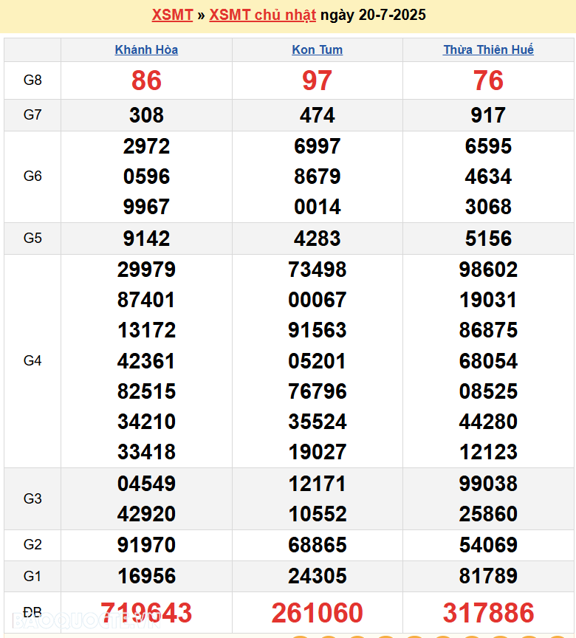The width and height of the screenshot is (576, 638).
Task: Click Kon Tum G5 number 4283
Action: coord(317,239)
